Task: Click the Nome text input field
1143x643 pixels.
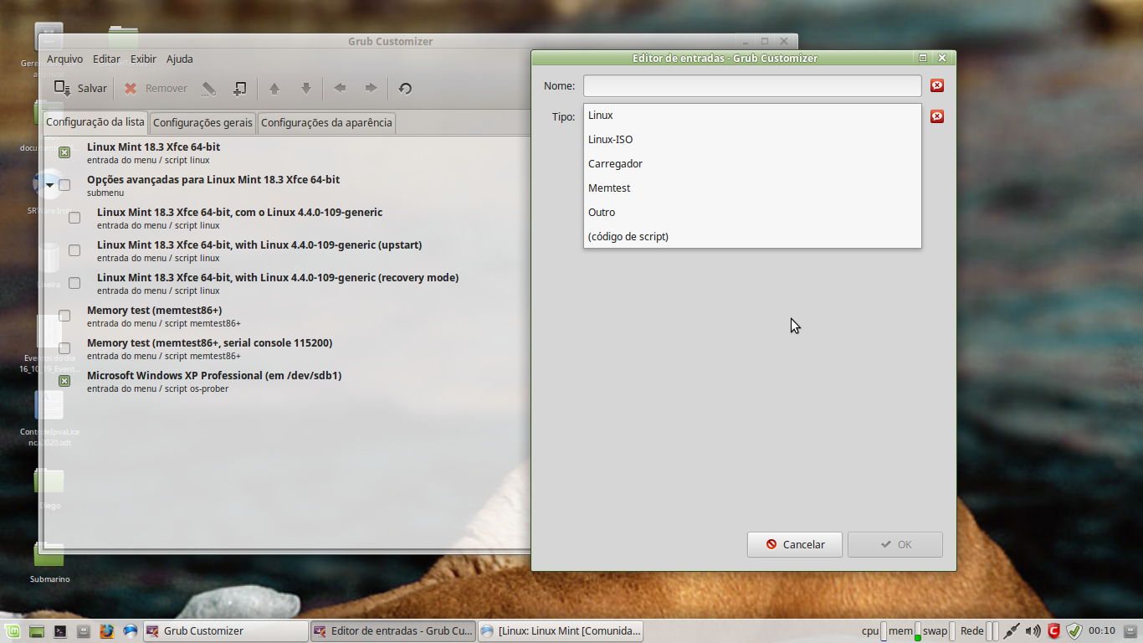Action: [752, 85]
